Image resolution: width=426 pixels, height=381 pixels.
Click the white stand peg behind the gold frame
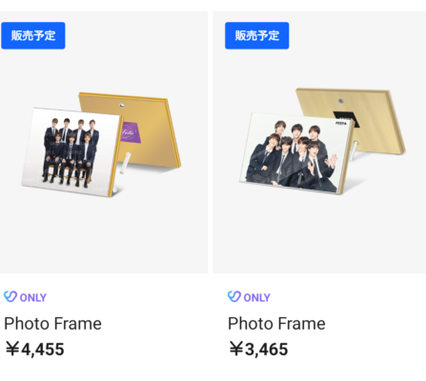[x=126, y=163]
